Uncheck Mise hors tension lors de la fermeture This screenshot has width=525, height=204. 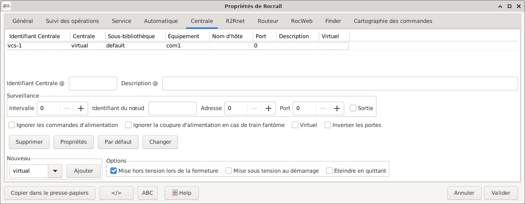point(114,171)
